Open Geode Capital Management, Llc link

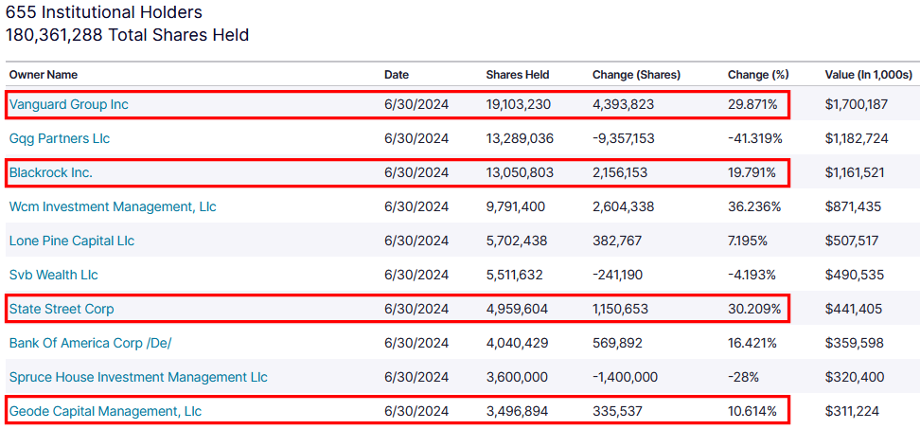[105, 411]
